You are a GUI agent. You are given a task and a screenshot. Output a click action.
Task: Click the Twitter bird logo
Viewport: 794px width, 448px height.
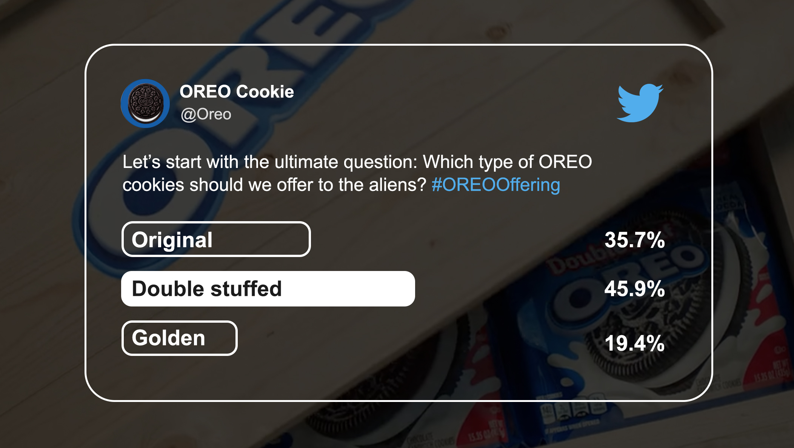640,103
